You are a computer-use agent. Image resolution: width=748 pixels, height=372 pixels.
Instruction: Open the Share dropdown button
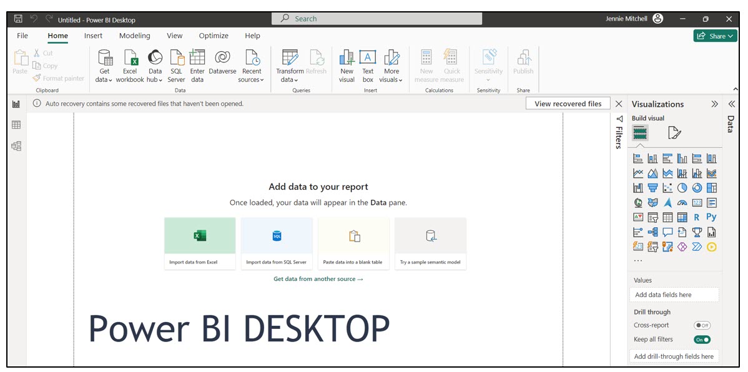[x=715, y=36]
